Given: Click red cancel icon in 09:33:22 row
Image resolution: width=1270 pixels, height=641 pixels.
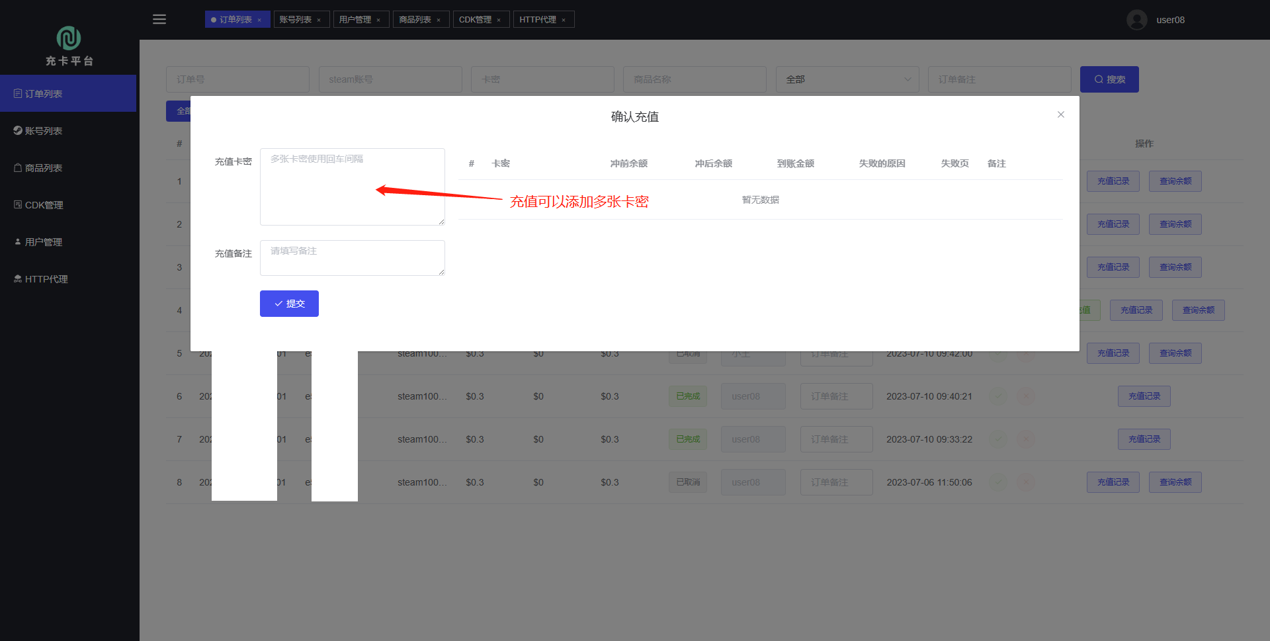Looking at the screenshot, I should click(x=1026, y=439).
